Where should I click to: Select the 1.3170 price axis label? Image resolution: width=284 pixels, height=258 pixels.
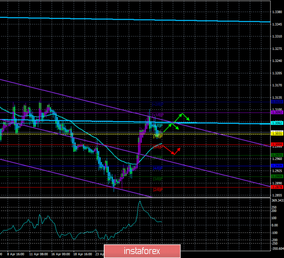(x=277, y=85)
